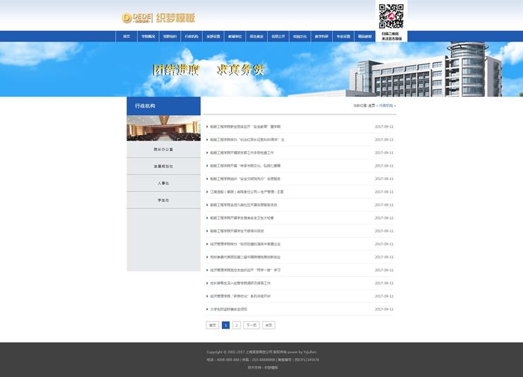Open the article about 传承书院文化

(x=245, y=165)
